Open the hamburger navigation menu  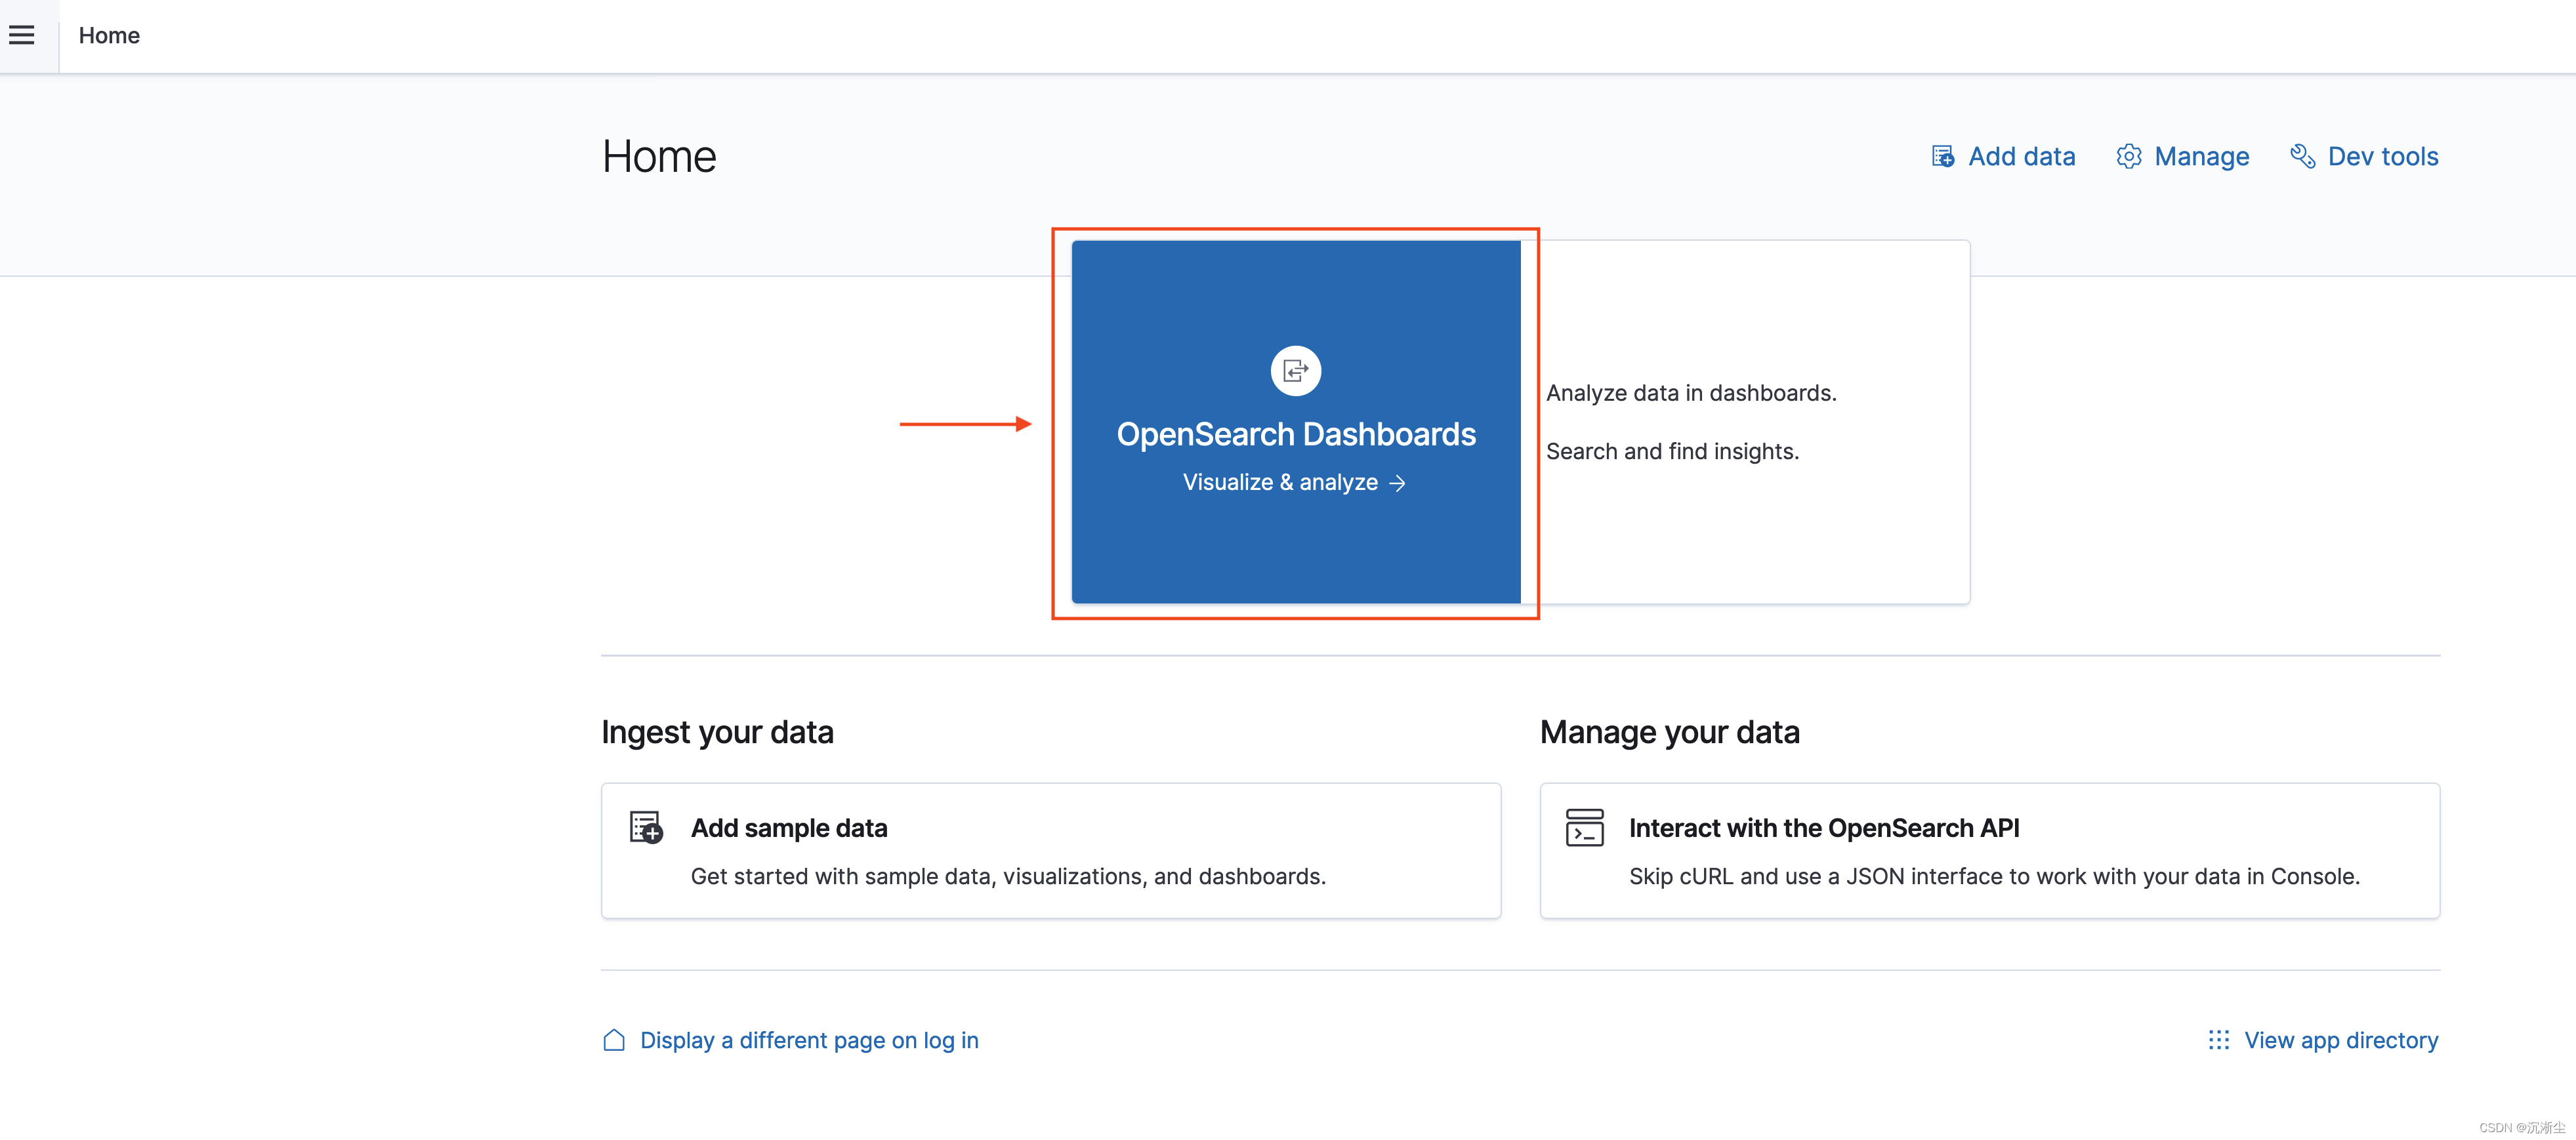point(22,36)
